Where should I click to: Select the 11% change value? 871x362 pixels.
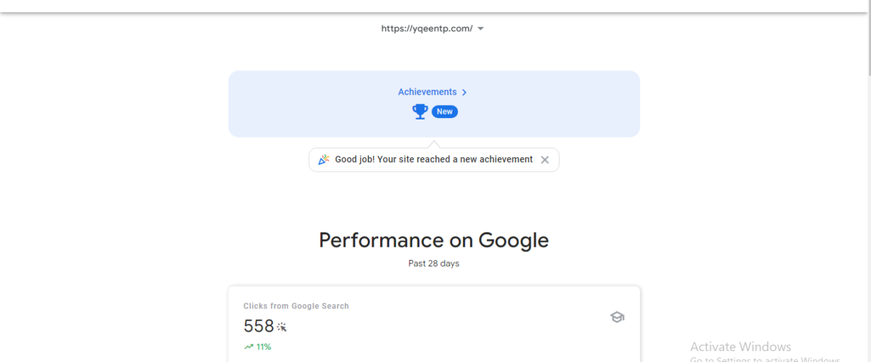click(263, 347)
